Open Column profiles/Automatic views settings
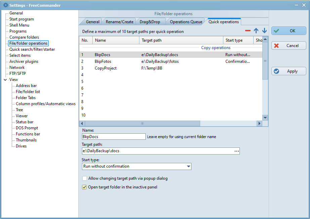The height and width of the screenshot is (219, 310). click(x=46, y=104)
